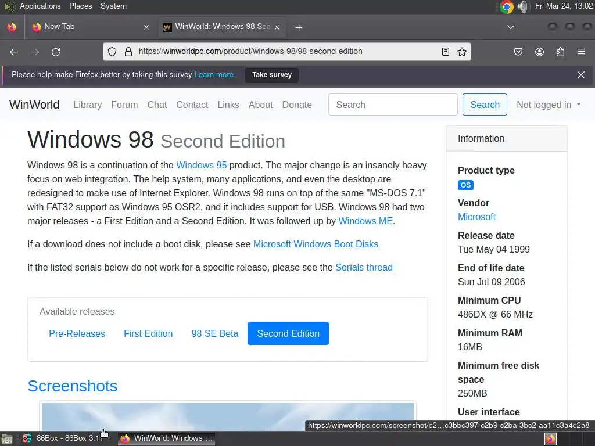The image size is (595, 446).
Task: Open the System menu
Action: (113, 6)
